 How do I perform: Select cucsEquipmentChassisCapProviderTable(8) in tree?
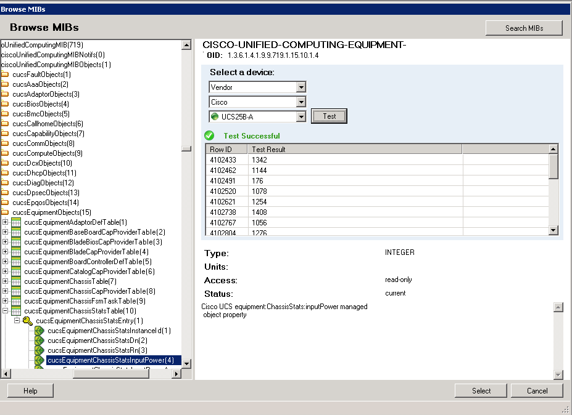pyautogui.click(x=89, y=291)
